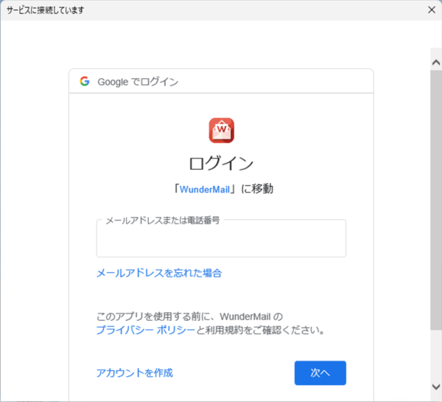Click the "Google でログイン" header text
This screenshot has height=402, width=442.
click(138, 82)
